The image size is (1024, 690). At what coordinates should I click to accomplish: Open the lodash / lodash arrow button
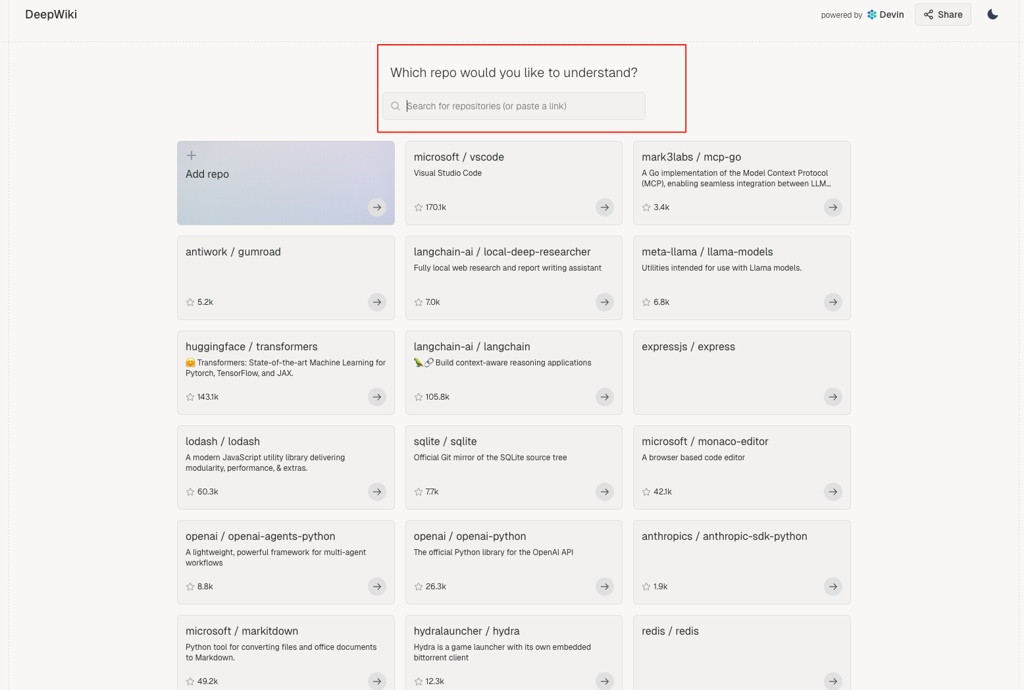[376, 492]
